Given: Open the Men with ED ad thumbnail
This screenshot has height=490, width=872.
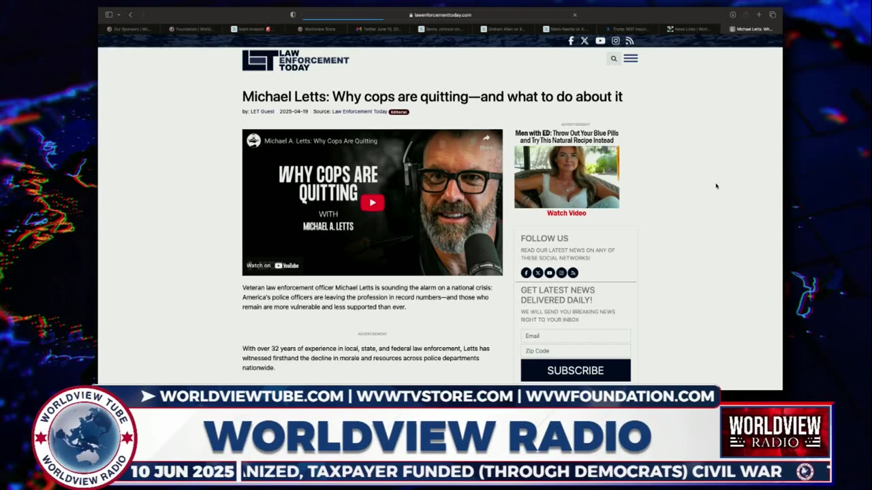Looking at the screenshot, I should [x=567, y=177].
